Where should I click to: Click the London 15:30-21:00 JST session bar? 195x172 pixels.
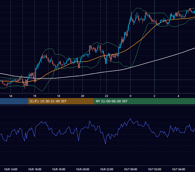[x=61, y=101]
